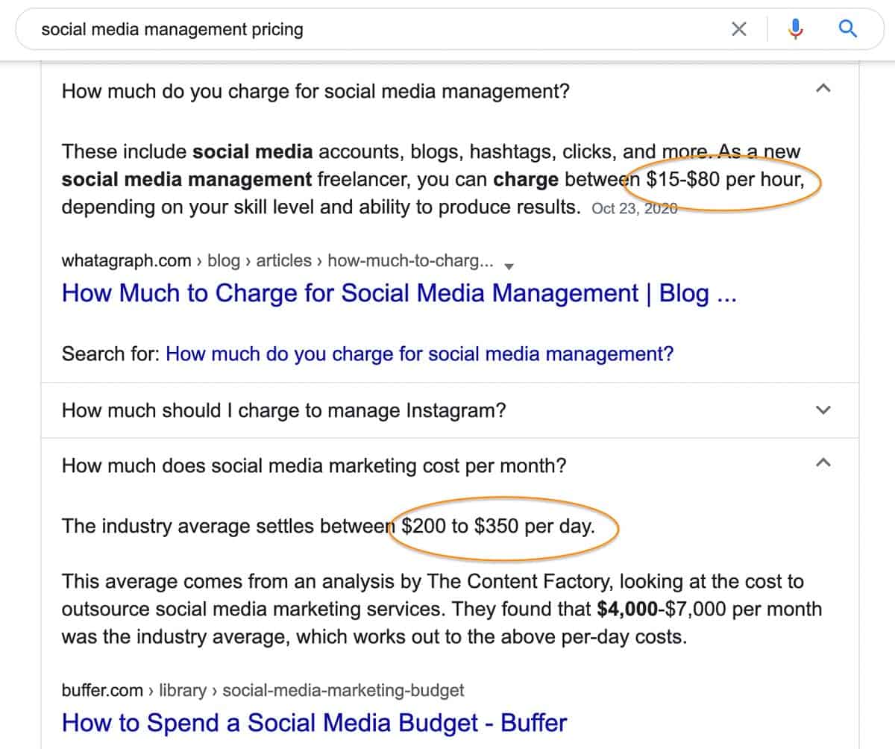Click the X to clear the search query
Image resolution: width=895 pixels, height=749 pixels.
pos(739,28)
